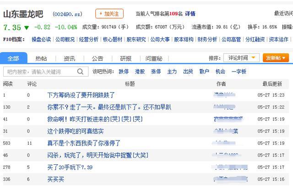Click hot keyword 主力
The image size is (293, 188).
(x=172, y=71)
